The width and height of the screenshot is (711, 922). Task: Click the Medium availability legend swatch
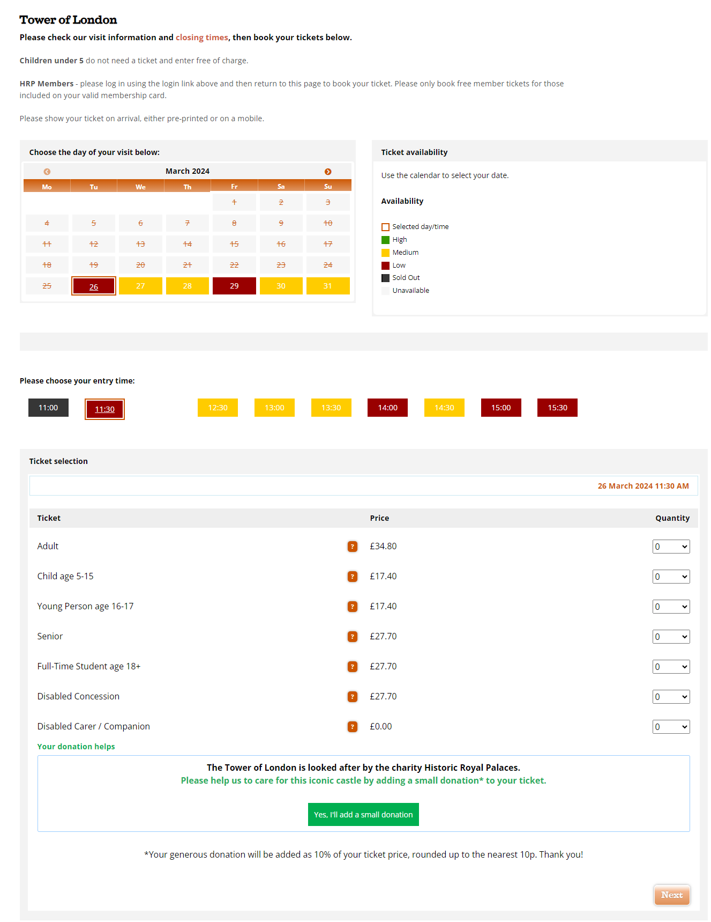click(385, 253)
